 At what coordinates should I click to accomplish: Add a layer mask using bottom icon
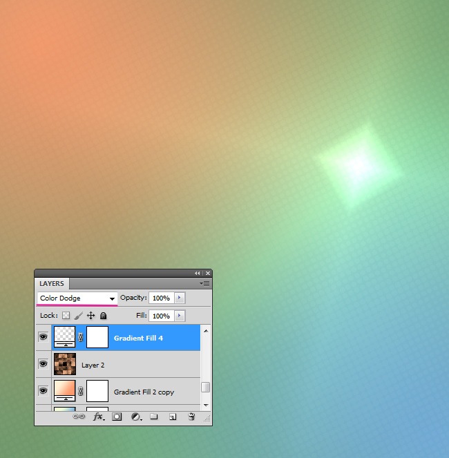(x=117, y=417)
